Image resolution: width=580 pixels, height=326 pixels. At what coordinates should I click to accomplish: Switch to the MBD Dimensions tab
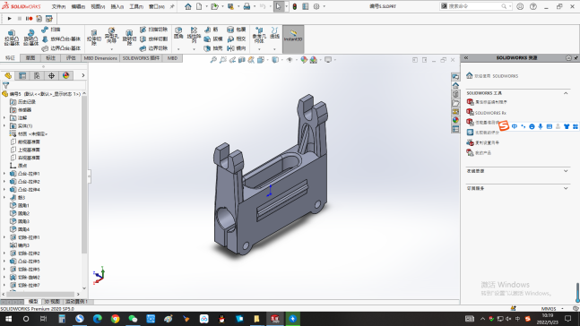coord(100,58)
